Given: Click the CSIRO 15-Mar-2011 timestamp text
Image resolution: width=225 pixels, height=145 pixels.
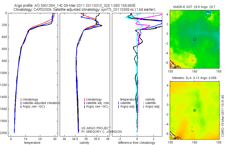Looking at the screenshot, I should (x=222, y=116).
